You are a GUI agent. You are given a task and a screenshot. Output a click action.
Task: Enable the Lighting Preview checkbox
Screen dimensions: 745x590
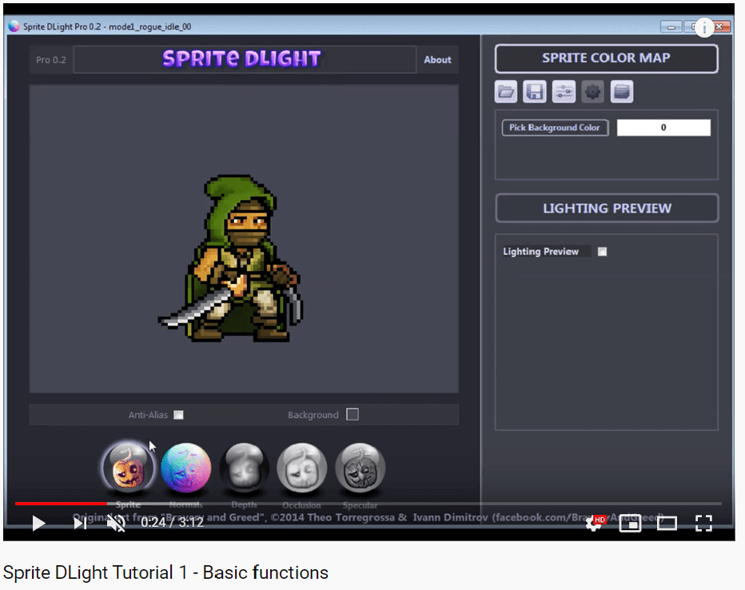click(602, 251)
